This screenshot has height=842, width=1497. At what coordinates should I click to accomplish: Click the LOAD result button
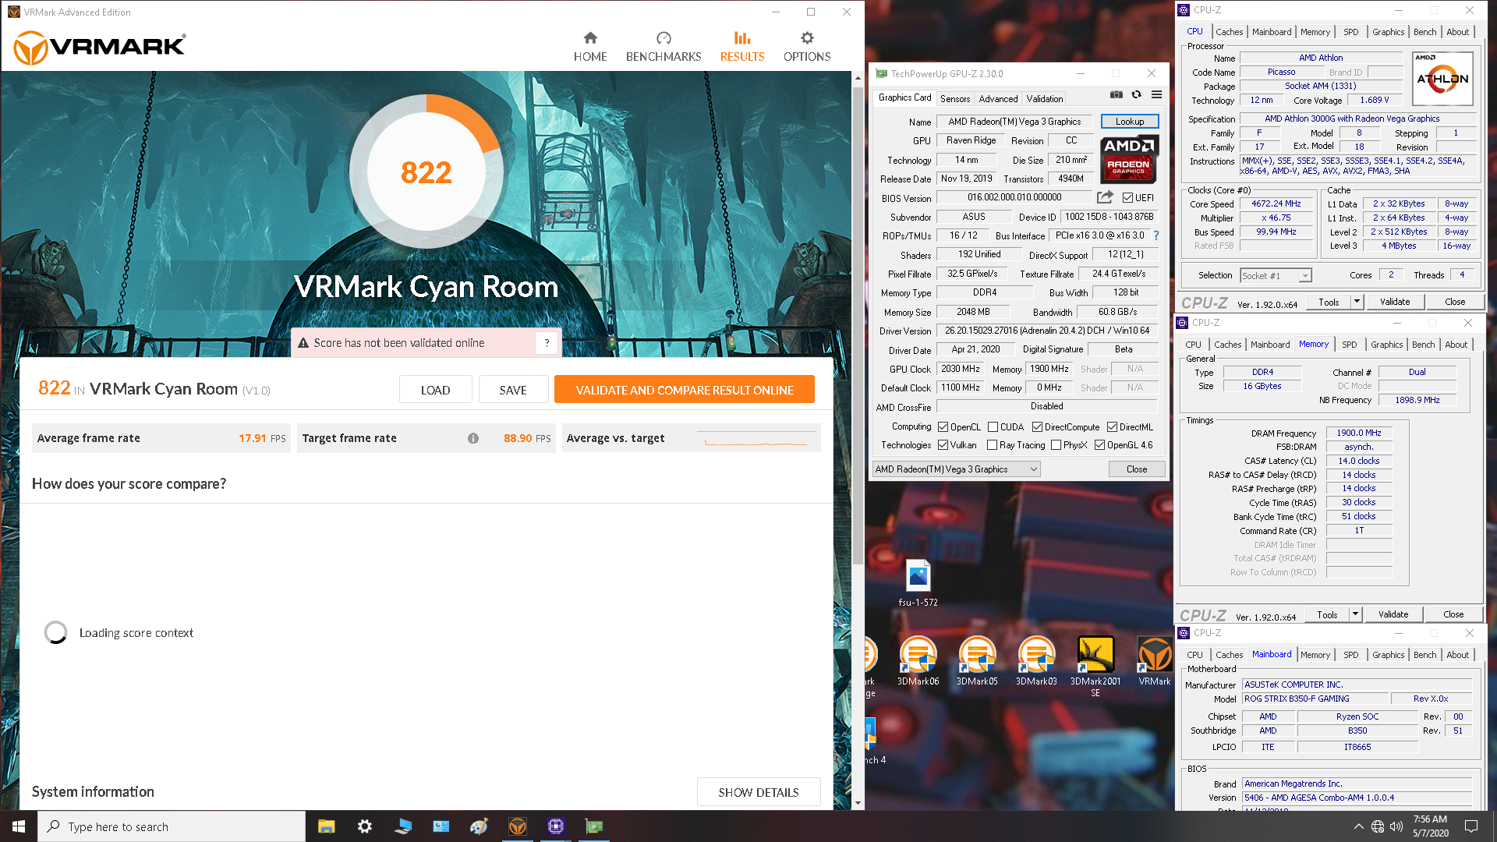click(435, 390)
